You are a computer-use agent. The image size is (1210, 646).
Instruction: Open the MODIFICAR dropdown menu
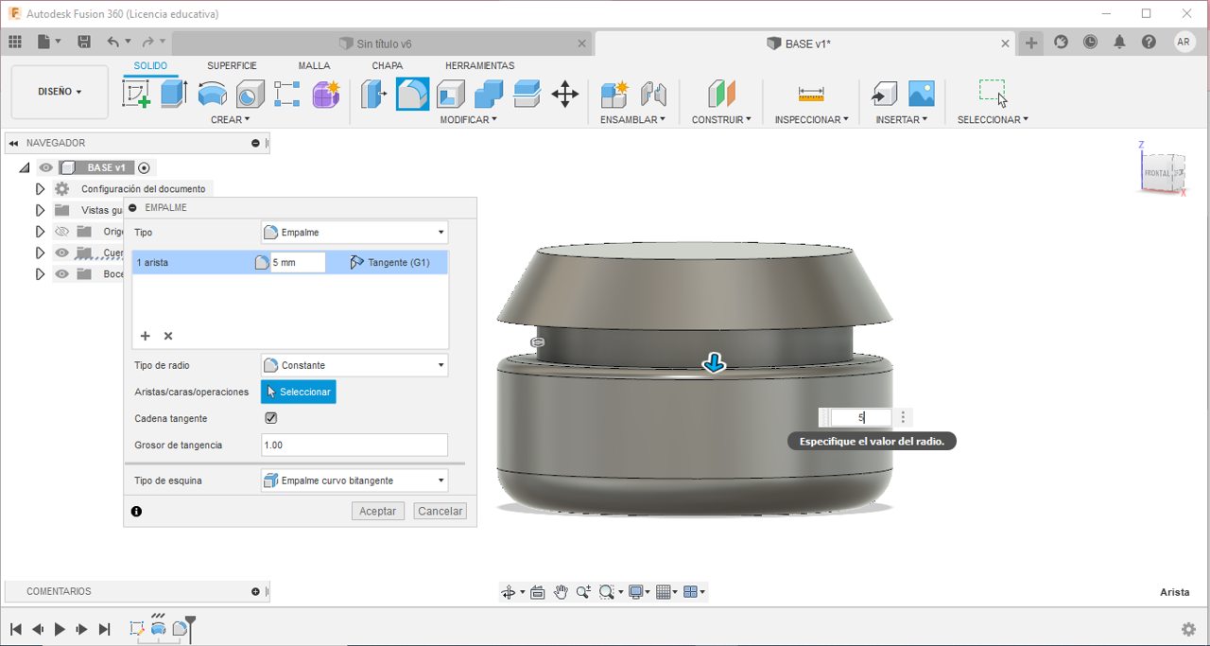pyautogui.click(x=470, y=120)
